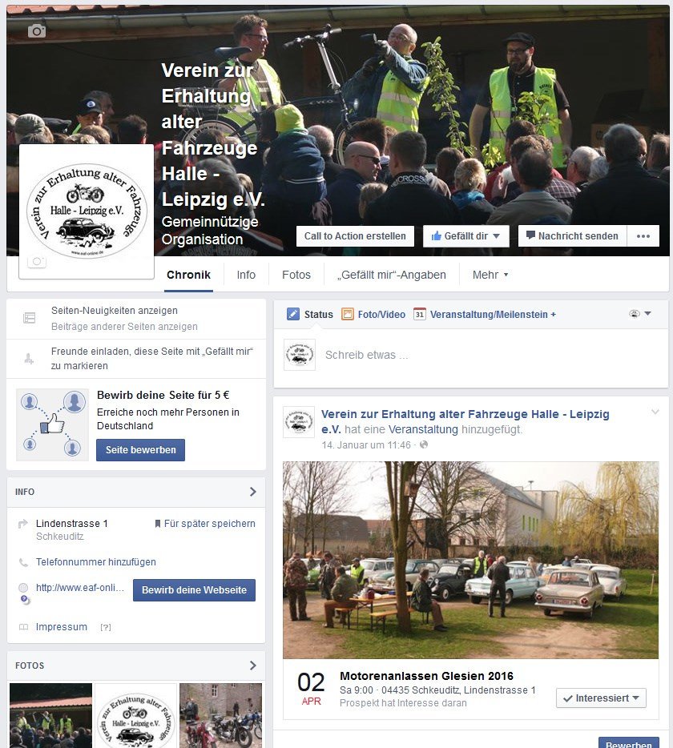Click the Impressum help question mark

pyautogui.click(x=106, y=627)
